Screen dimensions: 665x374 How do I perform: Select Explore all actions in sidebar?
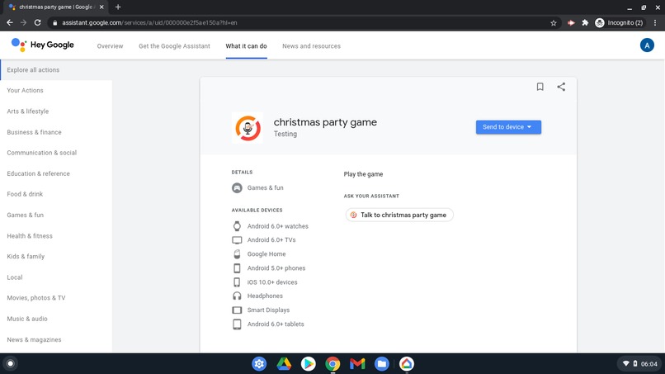[x=56, y=70]
